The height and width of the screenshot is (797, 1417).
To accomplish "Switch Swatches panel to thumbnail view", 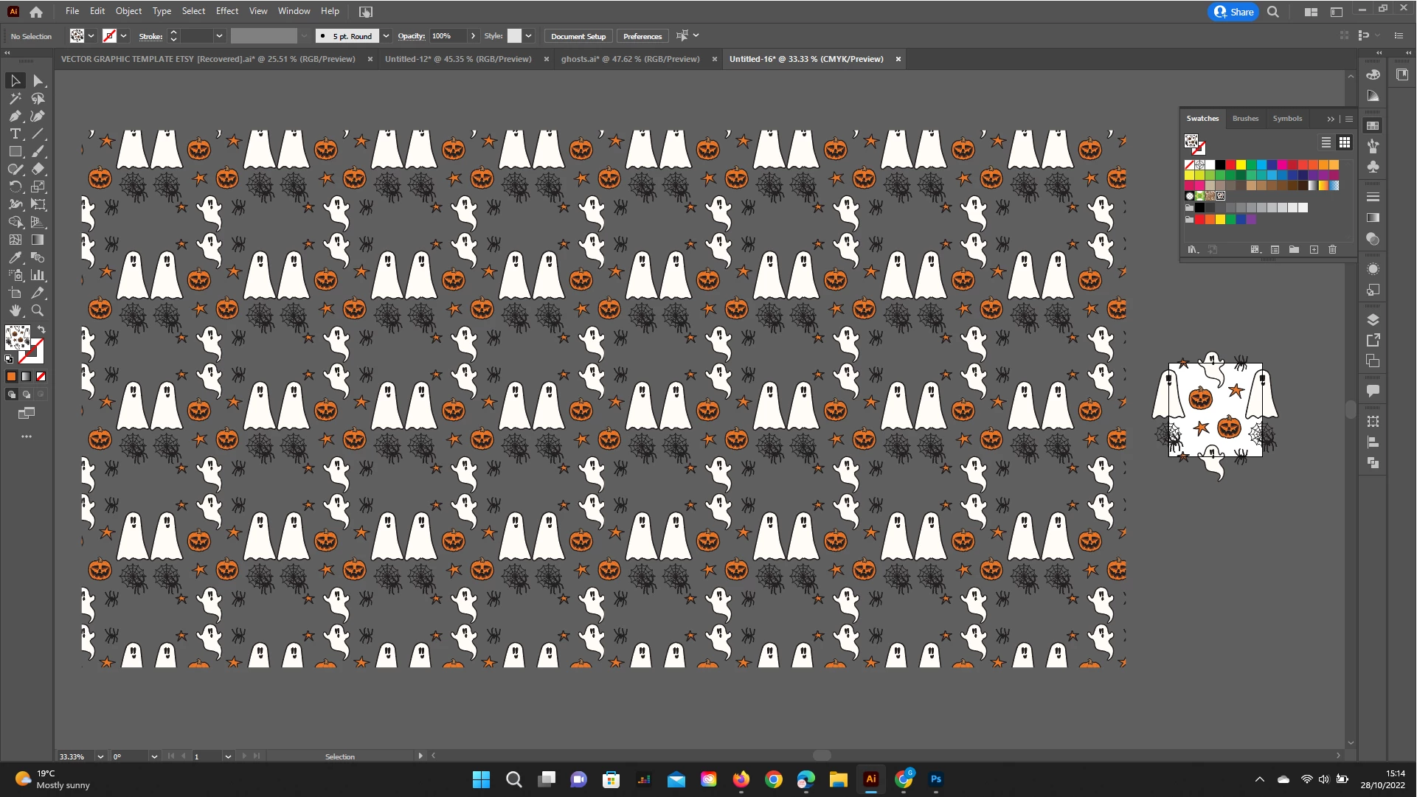I will 1345,142.
